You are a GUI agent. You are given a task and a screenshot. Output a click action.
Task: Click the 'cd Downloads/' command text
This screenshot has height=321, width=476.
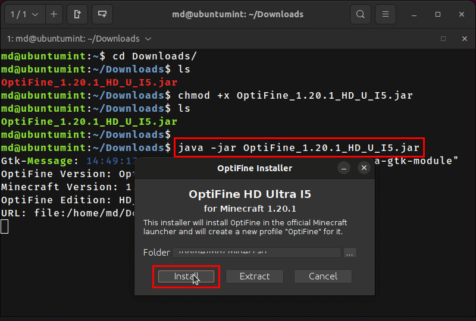155,56
